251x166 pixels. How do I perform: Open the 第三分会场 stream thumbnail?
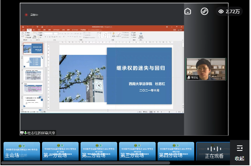coord(137,151)
